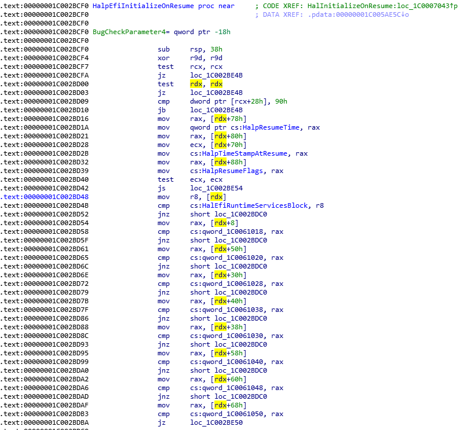Click the [rdx+80h] operand
Screen dimensions: 471x430
228,136
